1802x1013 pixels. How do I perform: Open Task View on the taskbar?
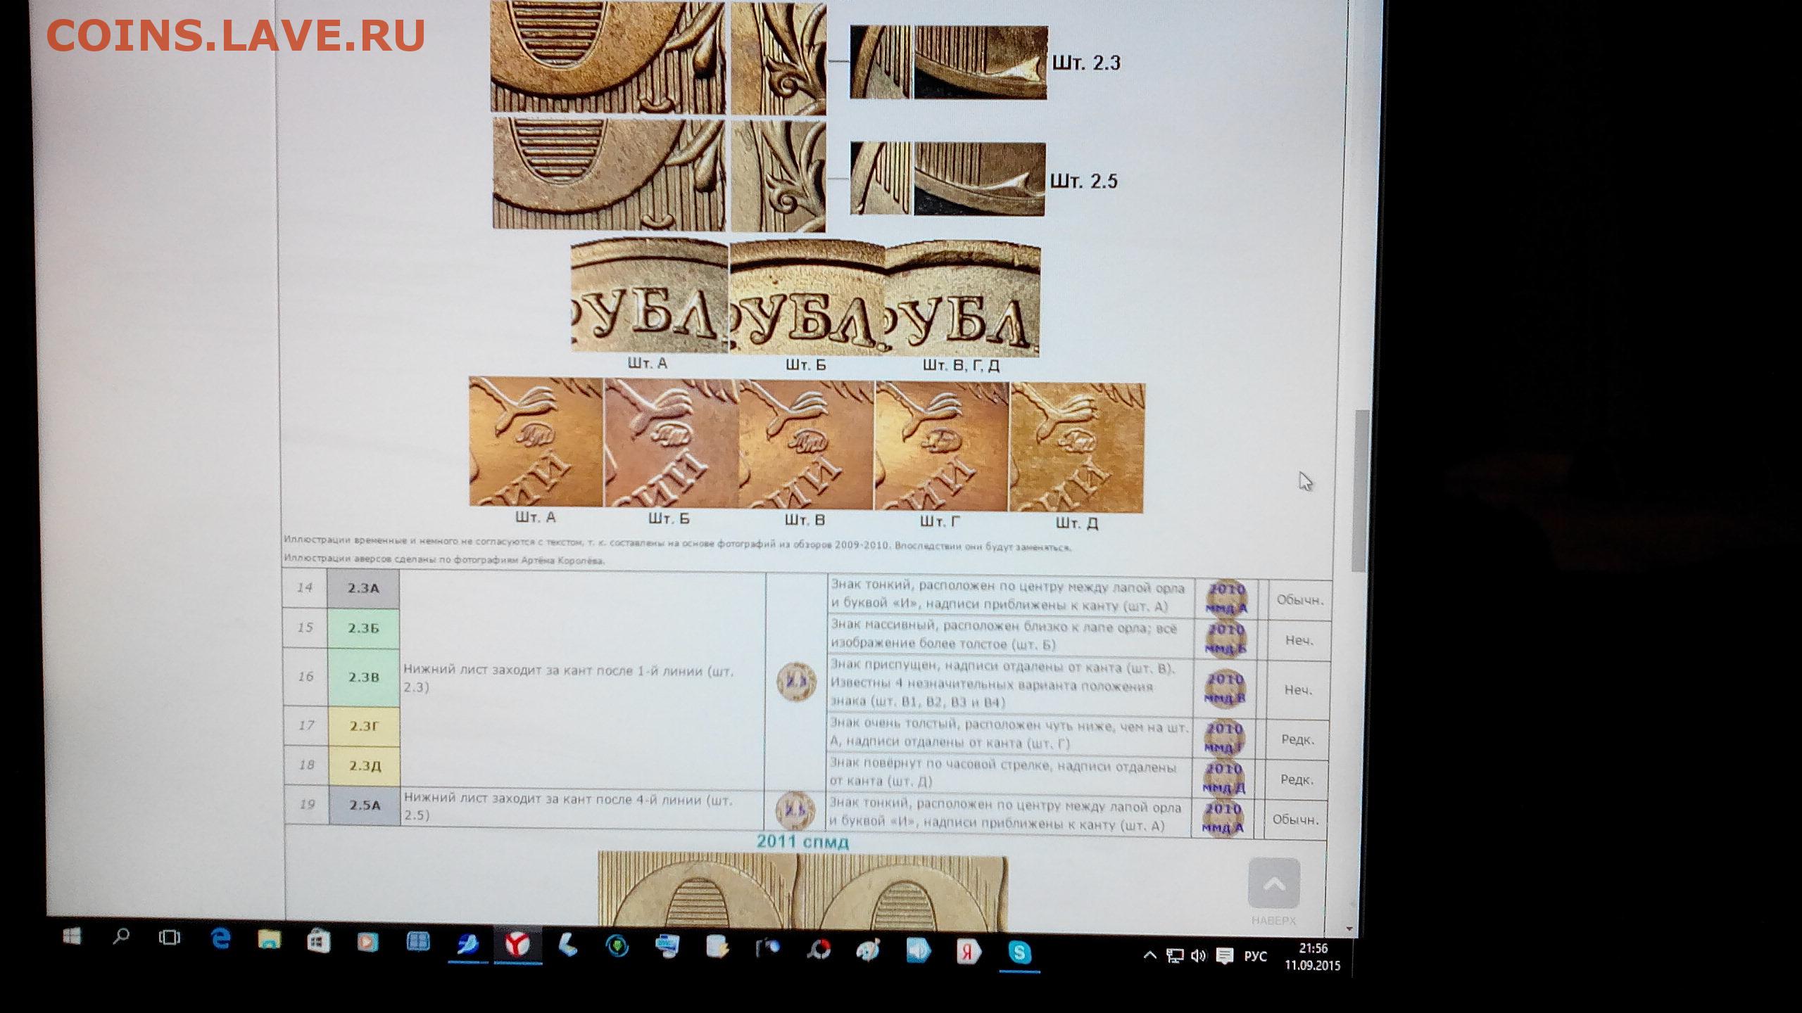pos(169,938)
